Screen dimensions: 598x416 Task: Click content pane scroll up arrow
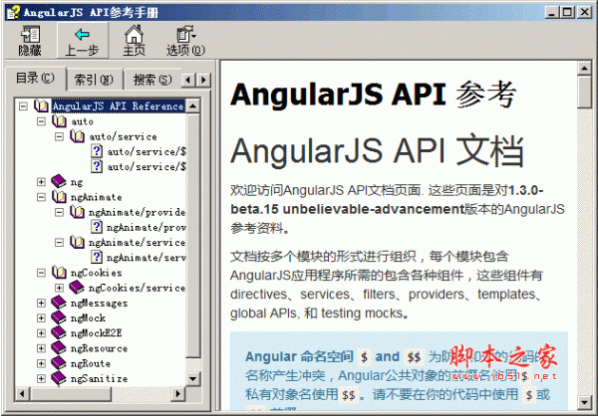(x=584, y=69)
